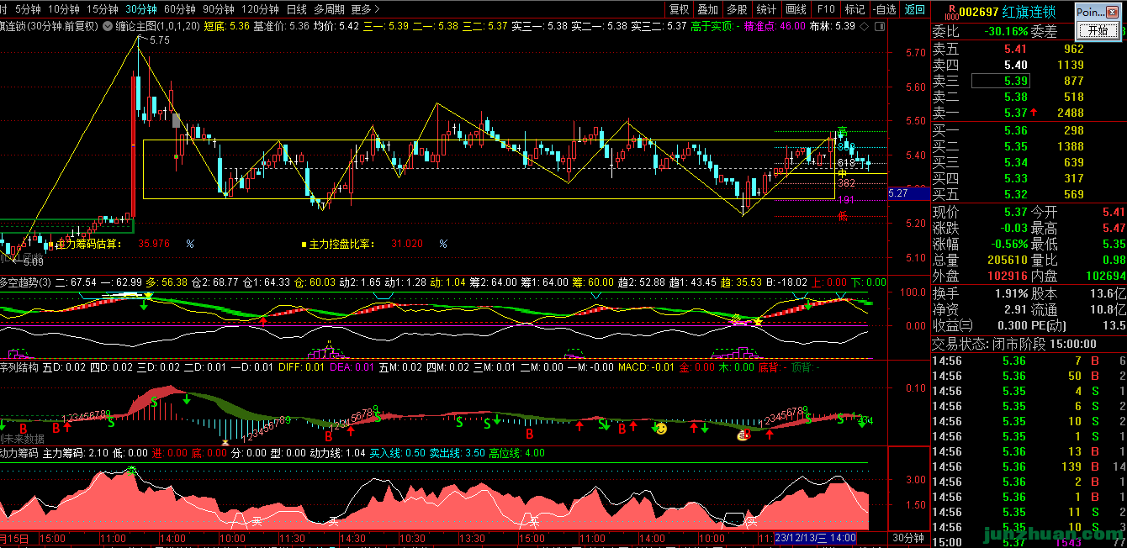Toggle 复权 price adjustment mode
This screenshot has width=1127, height=548.
point(680,9)
